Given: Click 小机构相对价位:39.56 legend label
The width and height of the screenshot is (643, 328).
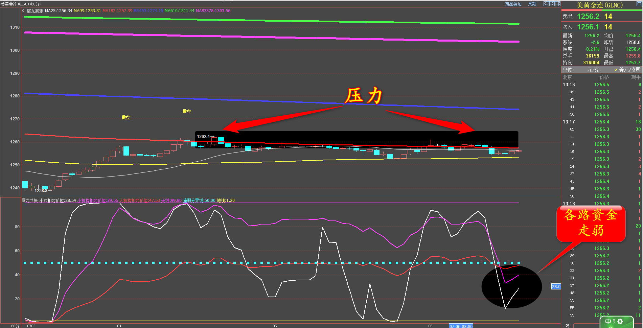Looking at the screenshot, I should coord(97,201).
